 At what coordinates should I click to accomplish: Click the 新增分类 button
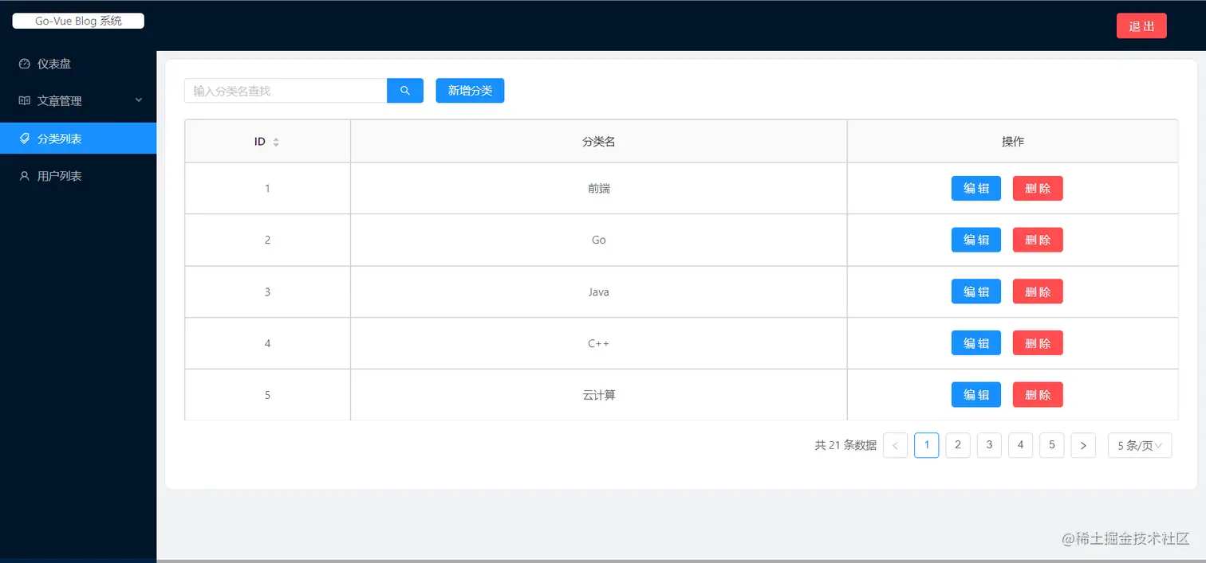click(x=470, y=91)
